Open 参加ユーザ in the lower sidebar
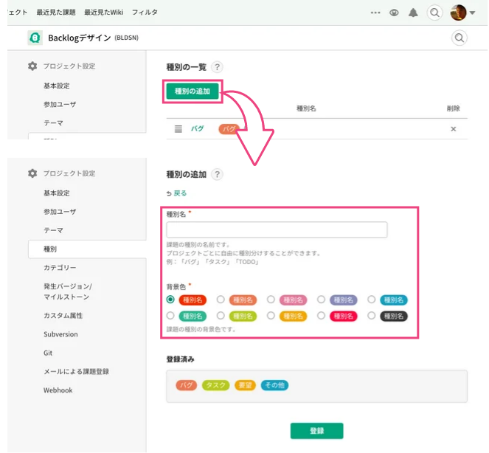This screenshot has height=453, width=489. click(60, 212)
